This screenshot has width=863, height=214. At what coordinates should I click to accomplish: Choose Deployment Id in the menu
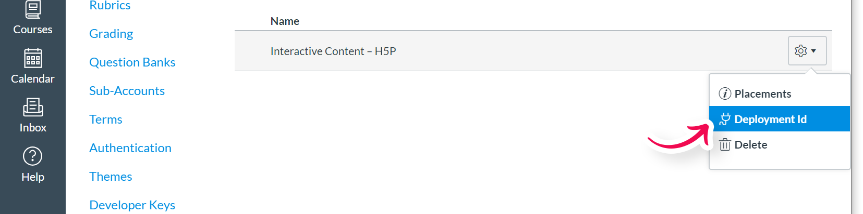[780, 119]
